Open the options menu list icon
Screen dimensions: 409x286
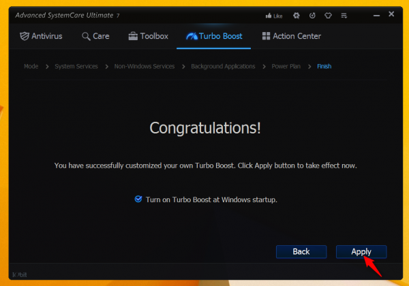[x=344, y=16]
